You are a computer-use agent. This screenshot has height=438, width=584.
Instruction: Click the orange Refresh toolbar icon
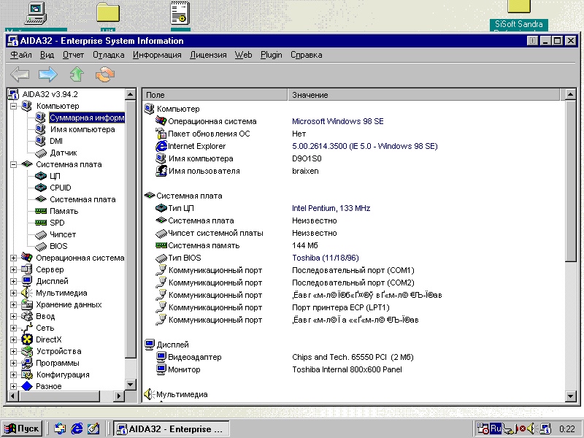click(x=105, y=74)
